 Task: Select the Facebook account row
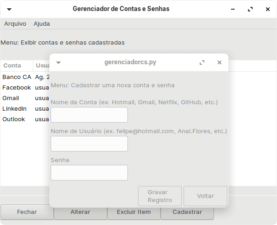click(x=17, y=88)
